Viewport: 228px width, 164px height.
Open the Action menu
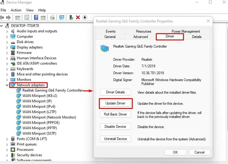[16, 10]
